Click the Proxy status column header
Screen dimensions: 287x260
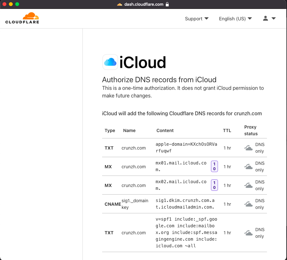pyautogui.click(x=251, y=130)
